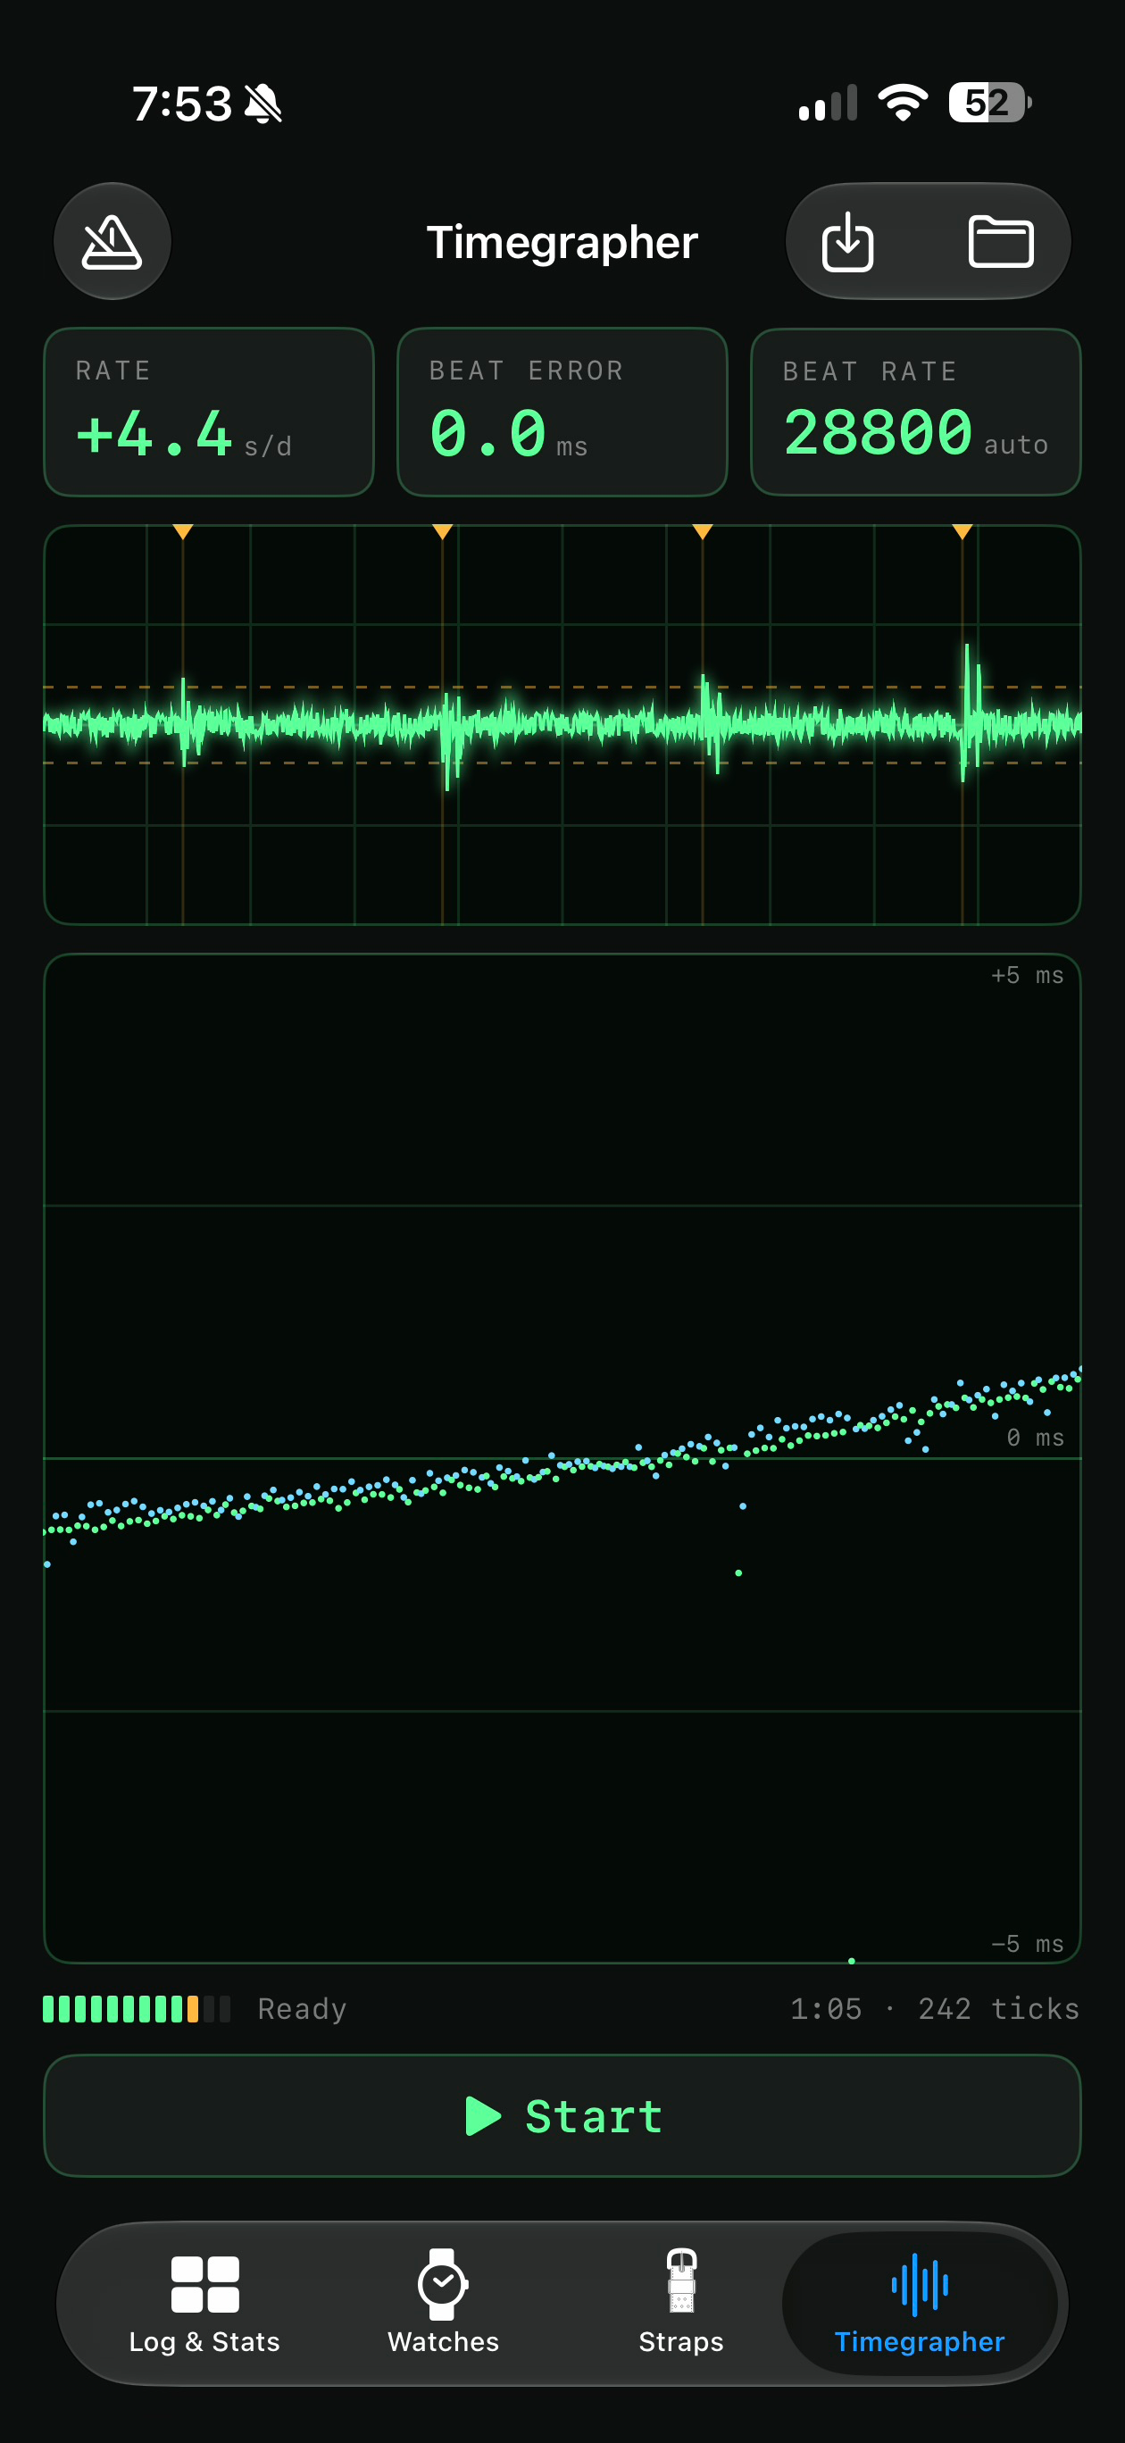
Task: Tap the save recording download icon
Action: click(847, 242)
